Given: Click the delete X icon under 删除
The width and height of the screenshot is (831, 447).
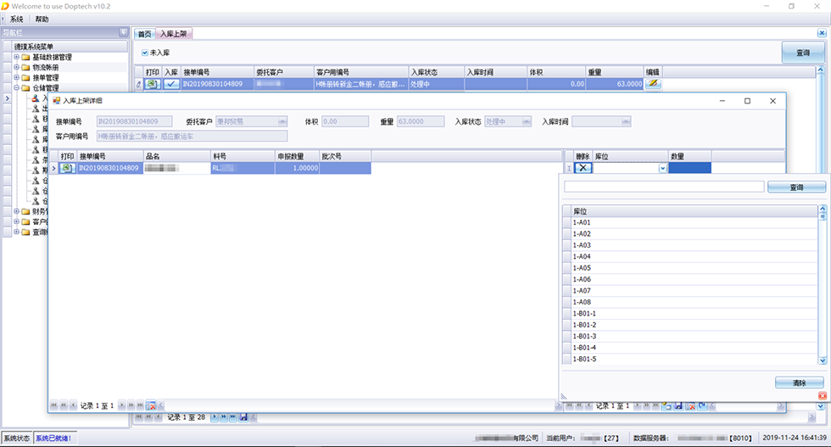Looking at the screenshot, I should pos(584,168).
